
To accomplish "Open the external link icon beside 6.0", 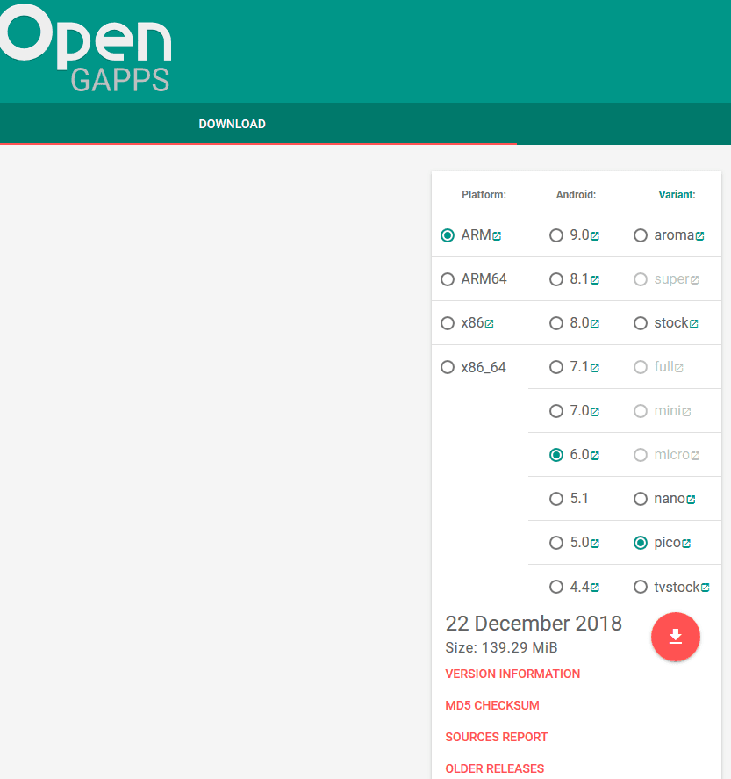I will tap(594, 455).
